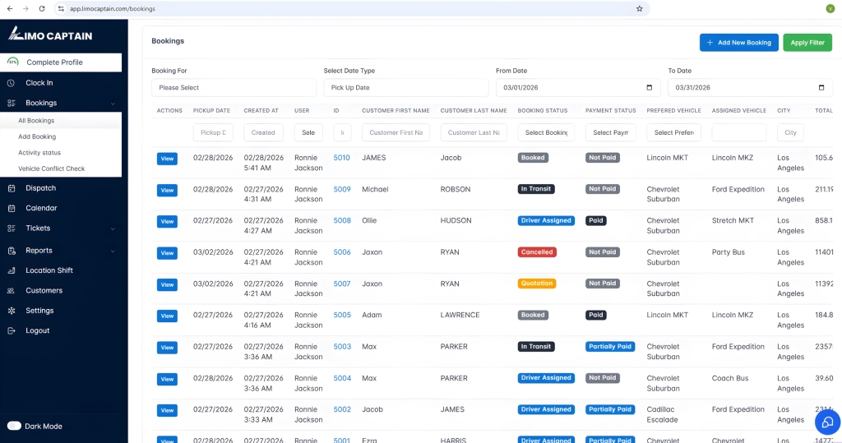Open the Booking Status filter dropdown
The height and width of the screenshot is (443, 842).
(546, 132)
